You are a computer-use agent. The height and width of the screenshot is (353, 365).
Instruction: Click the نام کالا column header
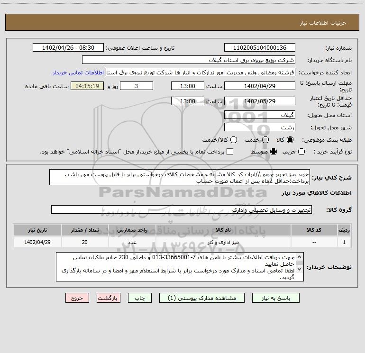(x=223, y=230)
